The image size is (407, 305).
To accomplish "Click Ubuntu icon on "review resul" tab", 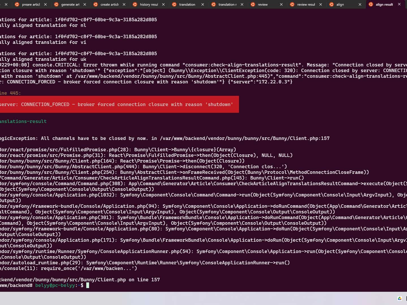I will coord(292,5).
